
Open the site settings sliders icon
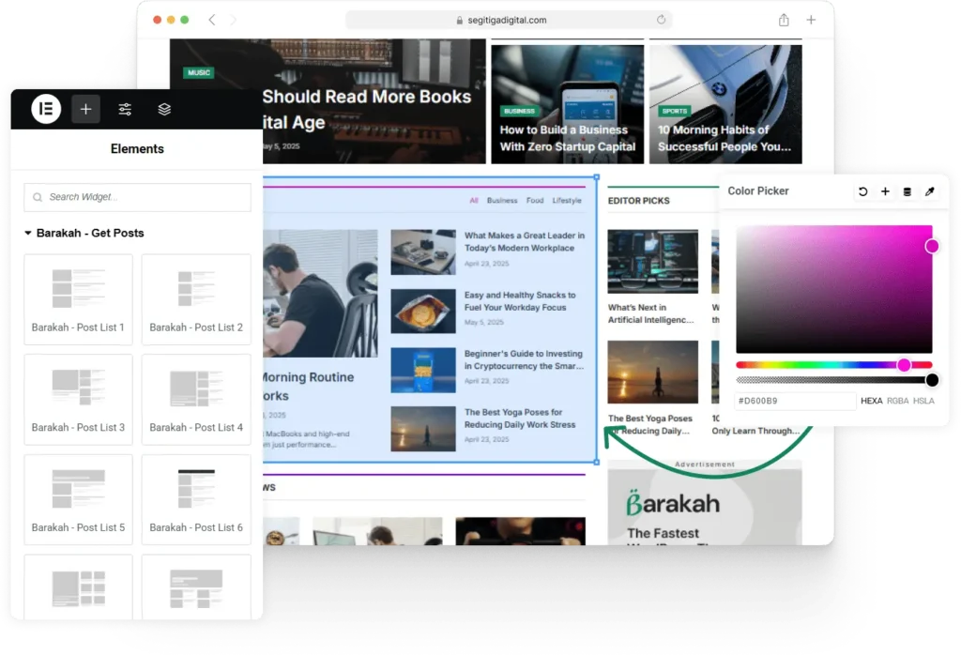(125, 109)
